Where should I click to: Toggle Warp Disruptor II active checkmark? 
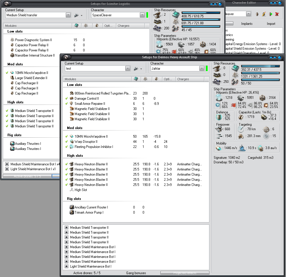[66, 142]
